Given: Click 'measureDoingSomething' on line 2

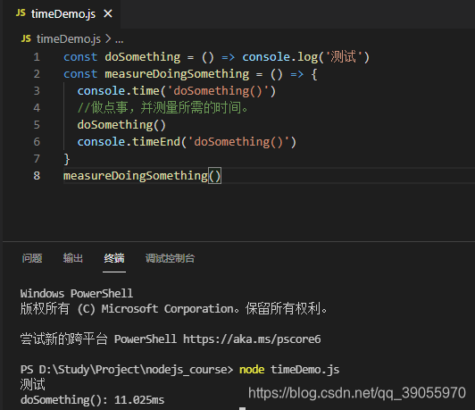Looking at the screenshot, I should point(177,74).
